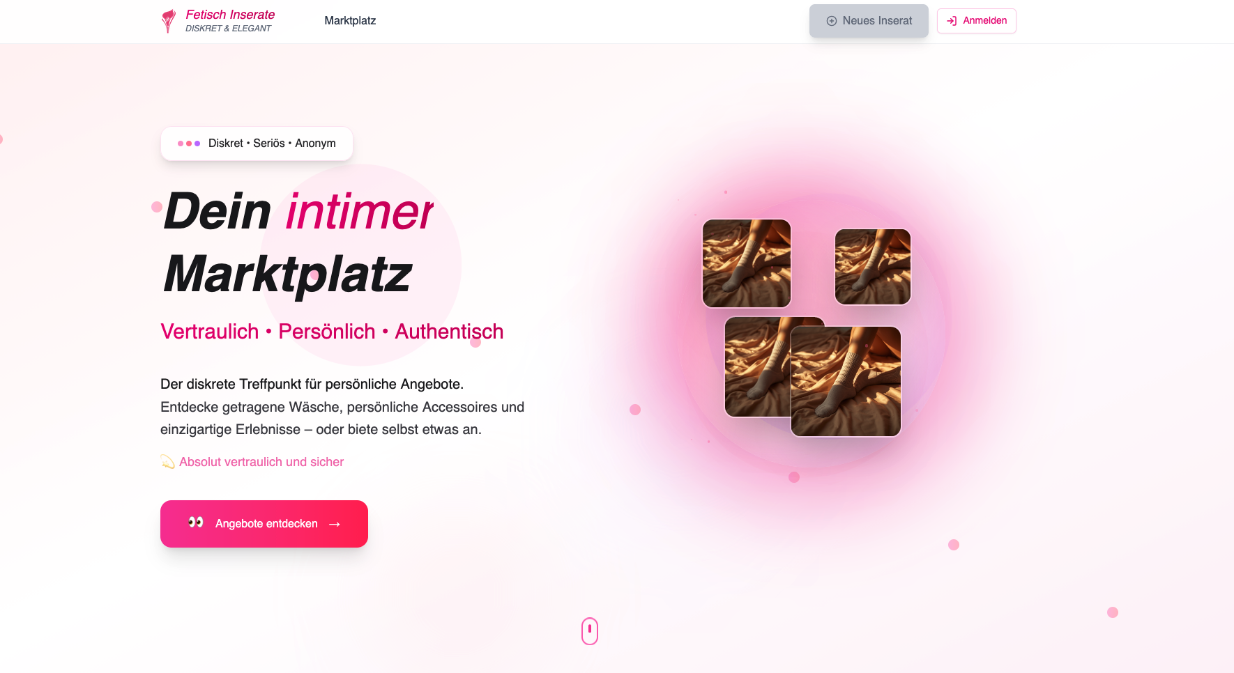Open the Marktplatz navigation item
This screenshot has width=1234, height=673.
click(350, 21)
